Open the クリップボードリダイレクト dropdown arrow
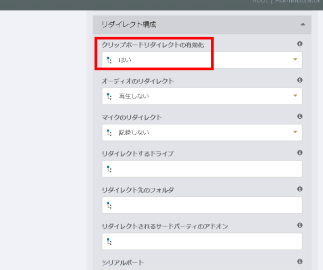 pyautogui.click(x=295, y=60)
